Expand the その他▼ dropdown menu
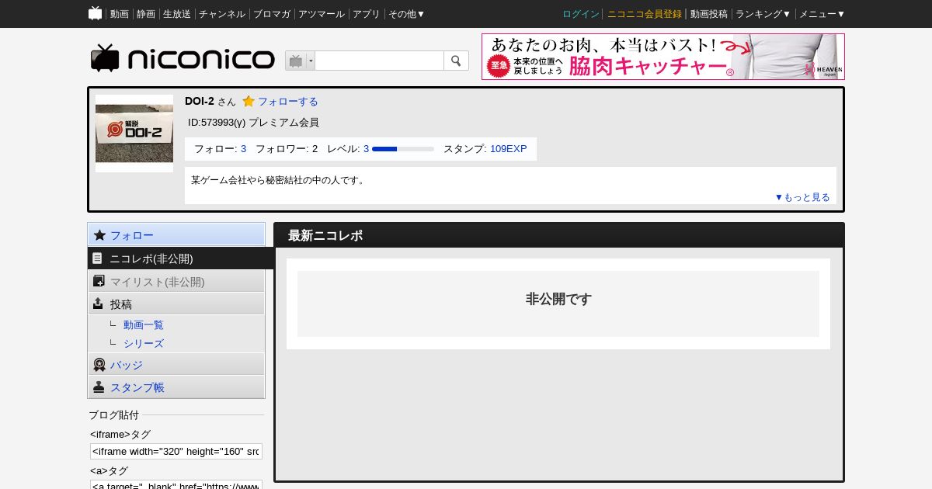This screenshot has width=932, height=489. (407, 14)
